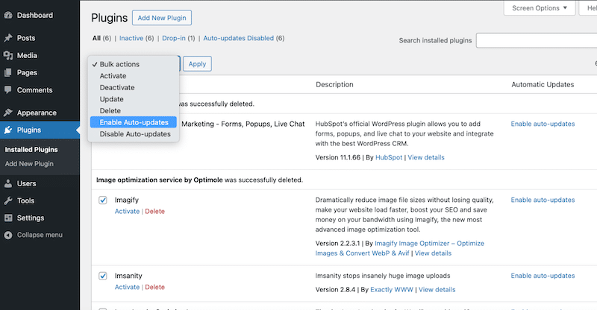Select Update from bulk actions list
This screenshot has height=310, width=597.
[134, 99]
